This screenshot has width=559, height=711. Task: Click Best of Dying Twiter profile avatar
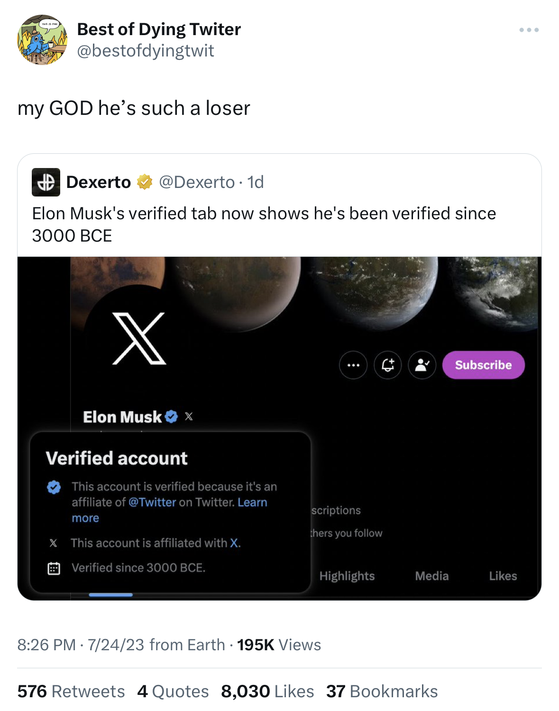tap(42, 40)
